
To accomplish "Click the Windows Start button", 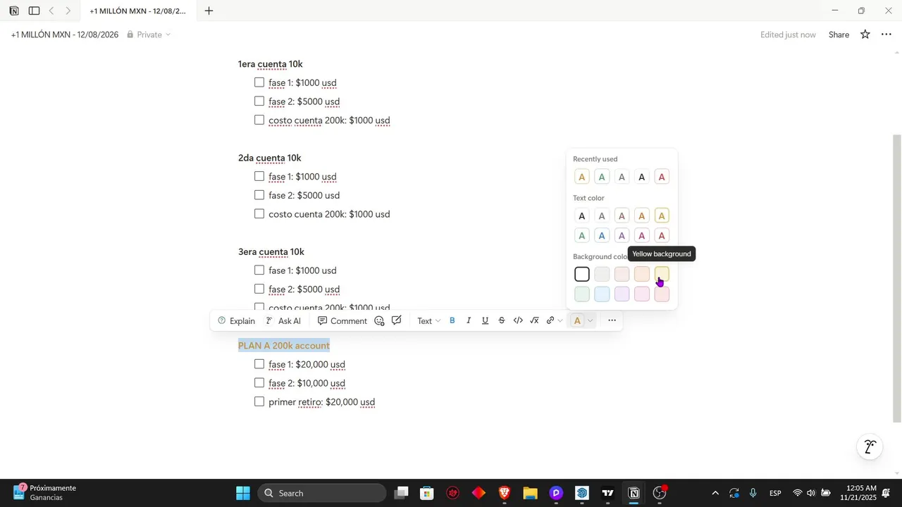I will click(x=243, y=493).
